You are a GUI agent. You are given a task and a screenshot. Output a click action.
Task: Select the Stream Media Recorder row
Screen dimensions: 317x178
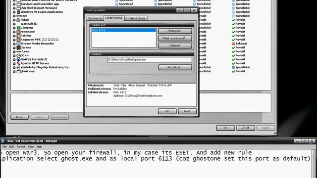(x=37, y=44)
